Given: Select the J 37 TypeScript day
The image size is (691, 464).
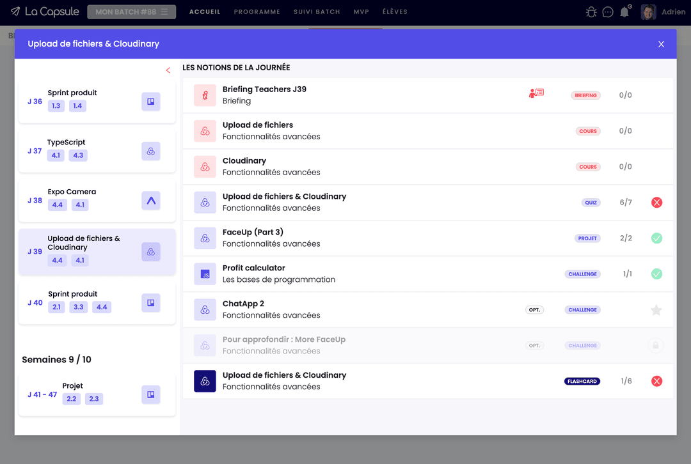Looking at the screenshot, I should coord(97,151).
